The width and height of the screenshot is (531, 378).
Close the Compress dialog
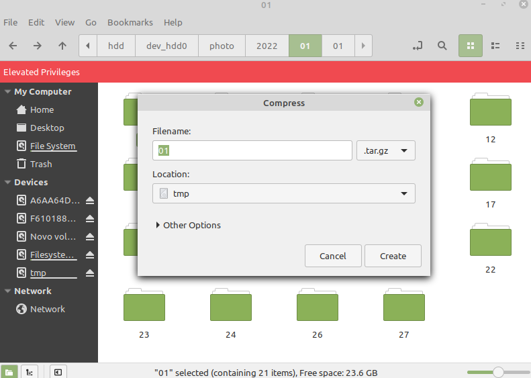click(419, 102)
